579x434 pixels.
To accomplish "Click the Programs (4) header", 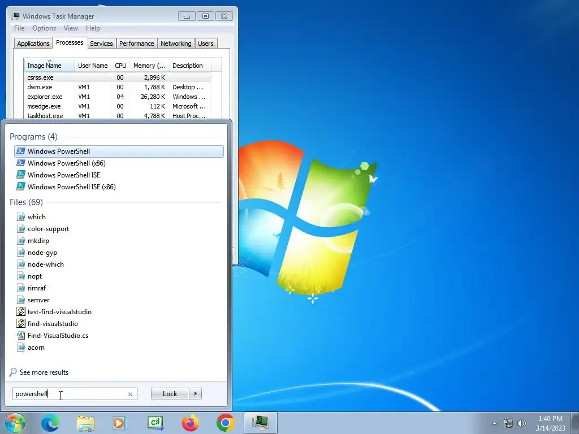I will click(x=33, y=137).
